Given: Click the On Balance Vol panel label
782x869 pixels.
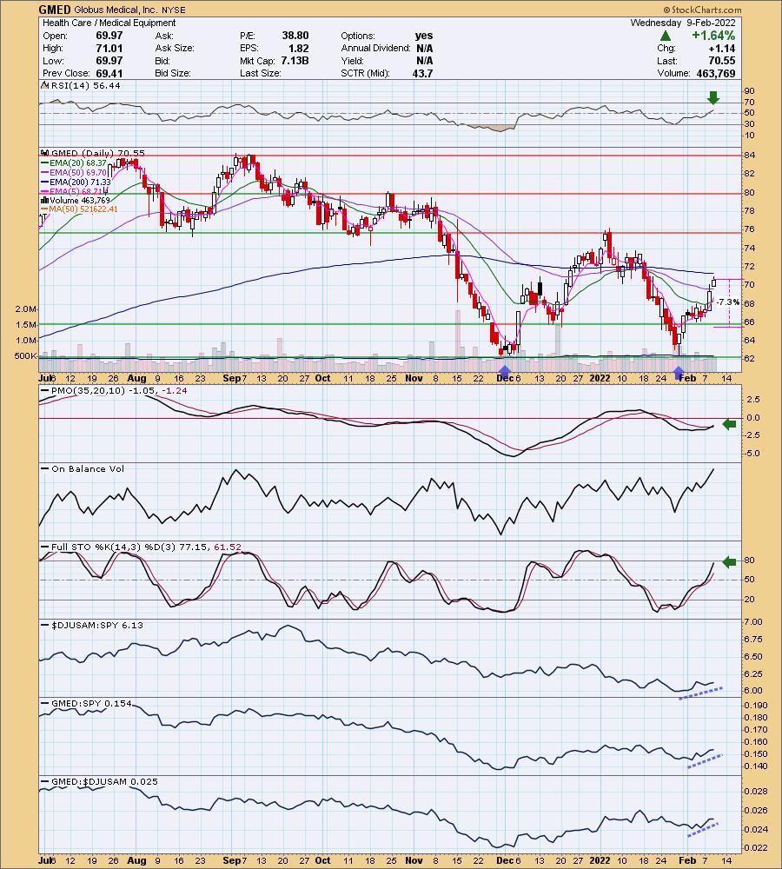Looking at the screenshot, I should click(88, 469).
